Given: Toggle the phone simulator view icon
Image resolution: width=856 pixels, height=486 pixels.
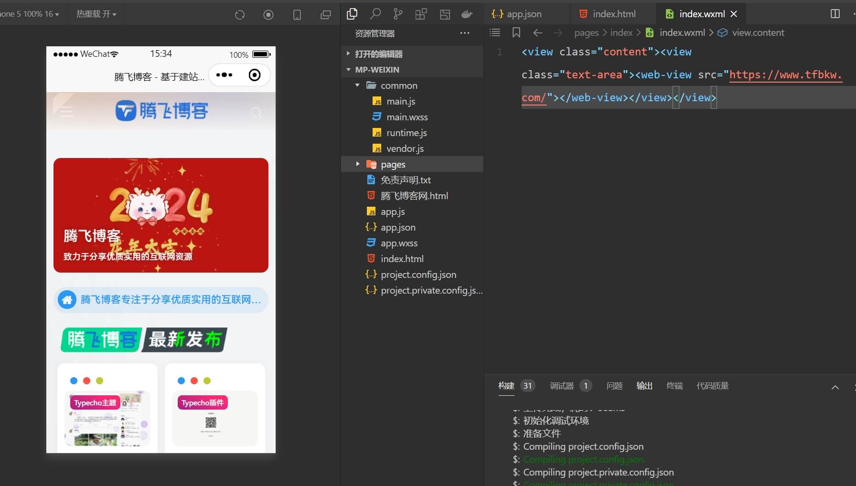Looking at the screenshot, I should point(297,15).
